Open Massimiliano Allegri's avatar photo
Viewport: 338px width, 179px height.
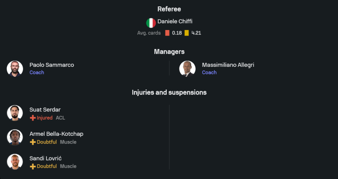(x=187, y=69)
